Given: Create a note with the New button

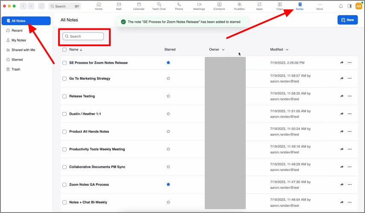Looking at the screenshot, I should [347, 20].
